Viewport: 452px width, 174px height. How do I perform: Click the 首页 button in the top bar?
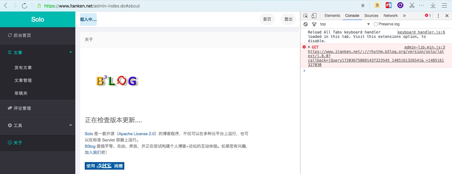(x=267, y=19)
